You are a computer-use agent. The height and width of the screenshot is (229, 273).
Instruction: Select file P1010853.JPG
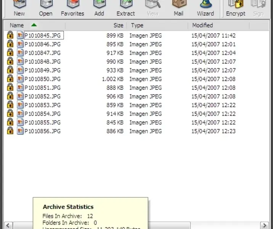[x=43, y=105]
